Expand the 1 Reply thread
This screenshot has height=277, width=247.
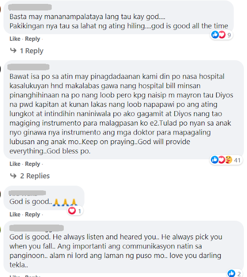[x=32, y=51]
